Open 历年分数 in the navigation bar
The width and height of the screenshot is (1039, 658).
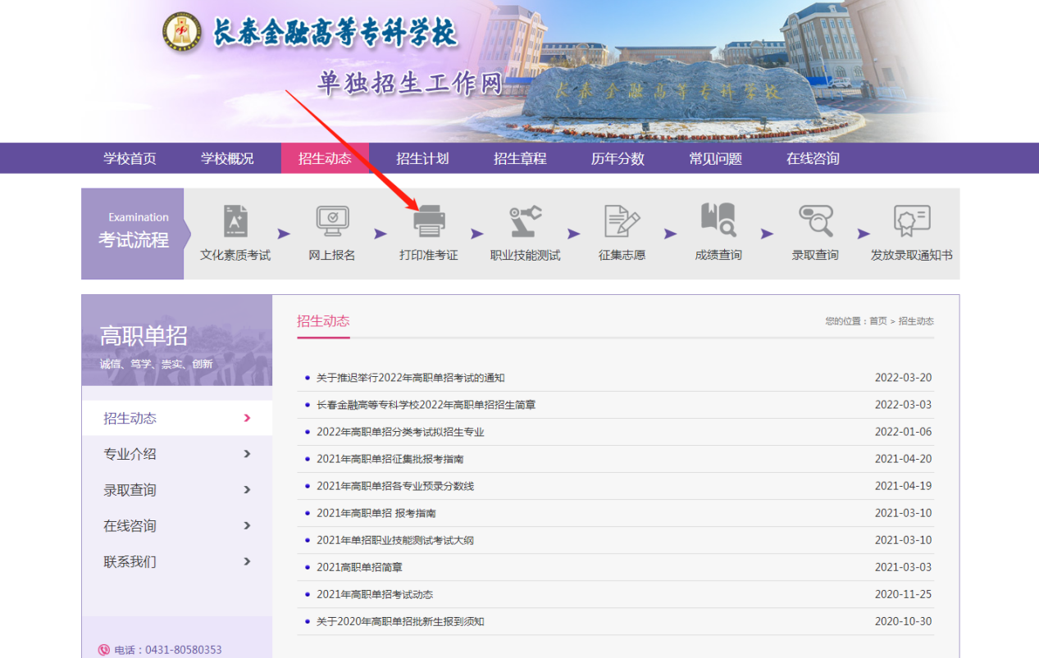point(617,159)
